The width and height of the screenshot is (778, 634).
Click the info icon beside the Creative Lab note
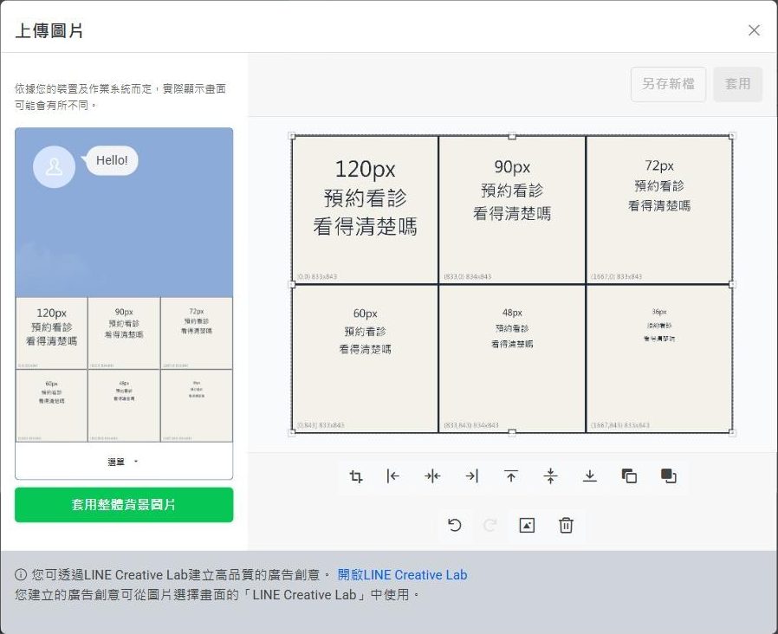tap(20, 574)
